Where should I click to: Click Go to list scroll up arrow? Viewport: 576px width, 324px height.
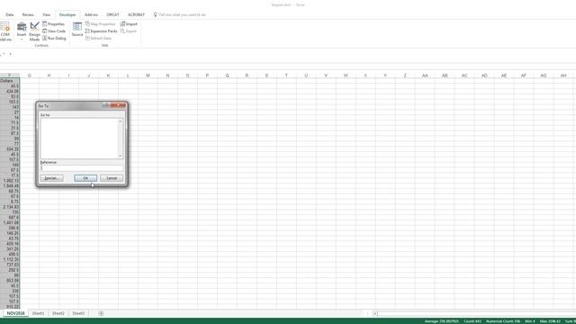pyautogui.click(x=120, y=121)
